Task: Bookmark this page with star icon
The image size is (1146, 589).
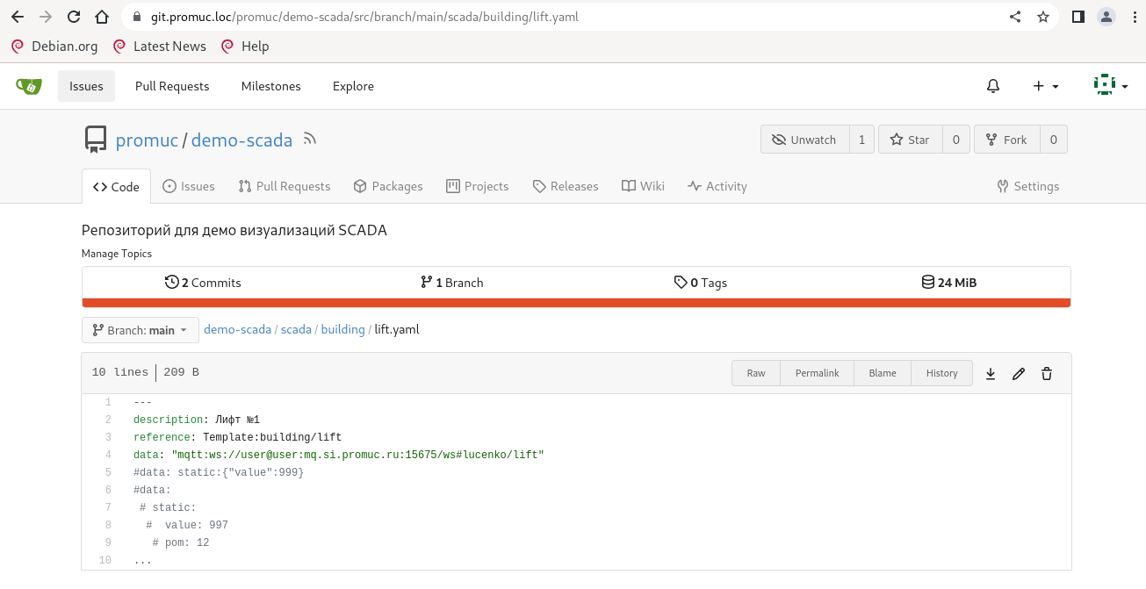Action: pyautogui.click(x=1043, y=17)
